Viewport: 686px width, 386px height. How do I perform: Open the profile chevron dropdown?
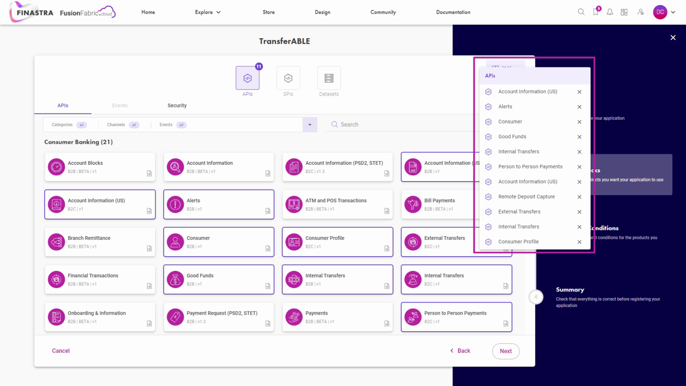click(673, 13)
